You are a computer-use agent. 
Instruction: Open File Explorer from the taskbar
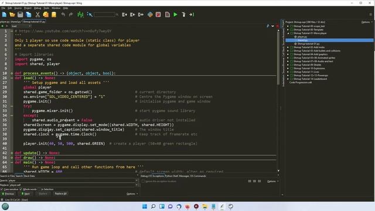click(x=204, y=206)
